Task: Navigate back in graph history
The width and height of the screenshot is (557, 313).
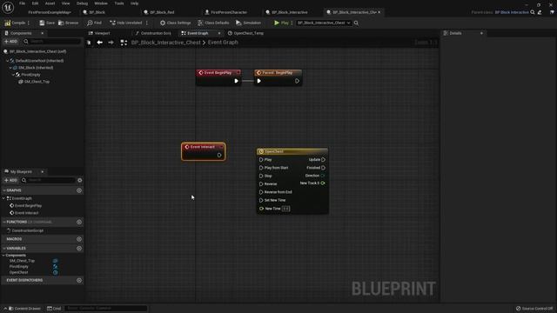Action: [100, 43]
